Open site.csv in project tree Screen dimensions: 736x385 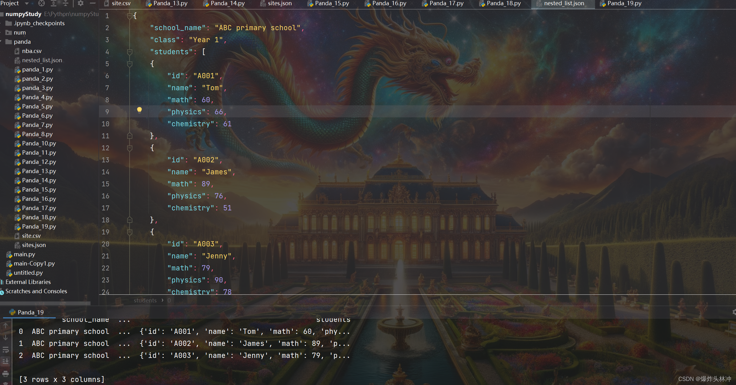(31, 236)
